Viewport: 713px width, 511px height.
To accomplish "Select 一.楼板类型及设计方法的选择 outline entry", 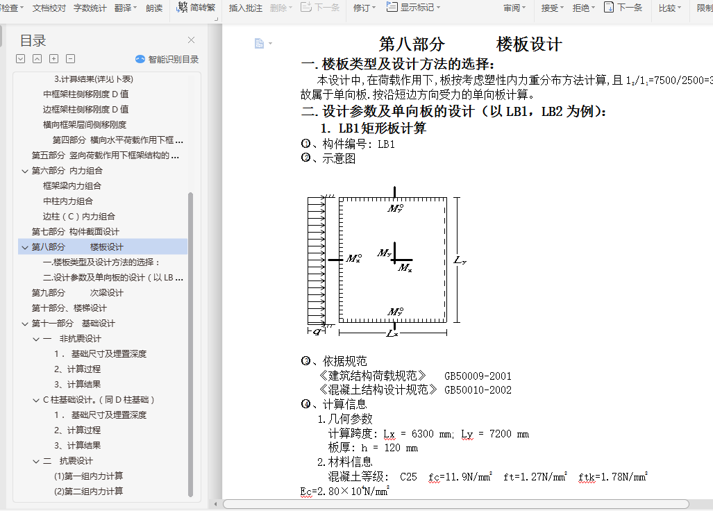I will (101, 262).
